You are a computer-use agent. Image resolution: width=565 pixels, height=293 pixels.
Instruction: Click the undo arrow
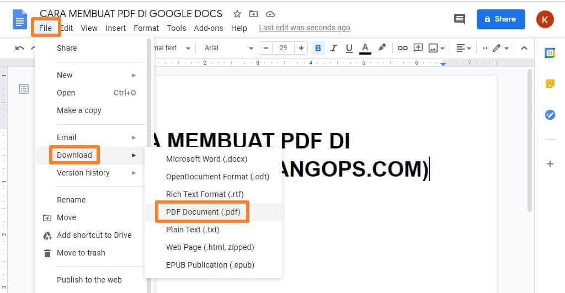click(20, 48)
